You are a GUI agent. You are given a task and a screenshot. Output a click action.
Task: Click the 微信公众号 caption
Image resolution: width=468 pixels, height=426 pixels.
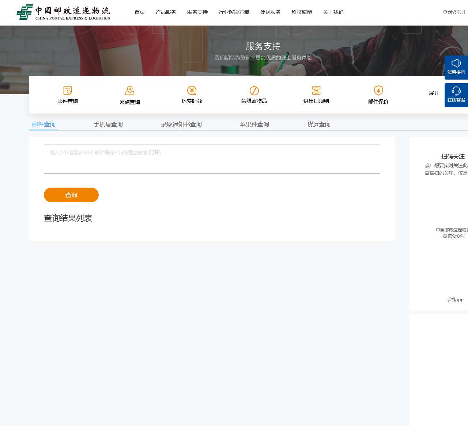pyautogui.click(x=454, y=236)
